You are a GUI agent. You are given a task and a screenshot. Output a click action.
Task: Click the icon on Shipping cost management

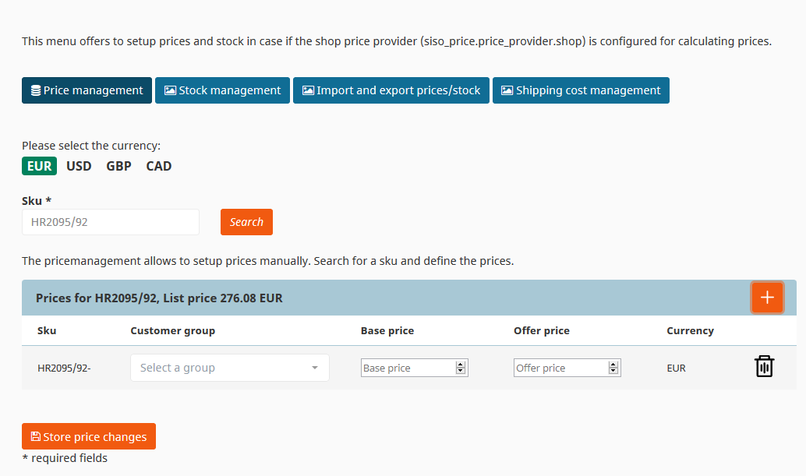tap(507, 90)
